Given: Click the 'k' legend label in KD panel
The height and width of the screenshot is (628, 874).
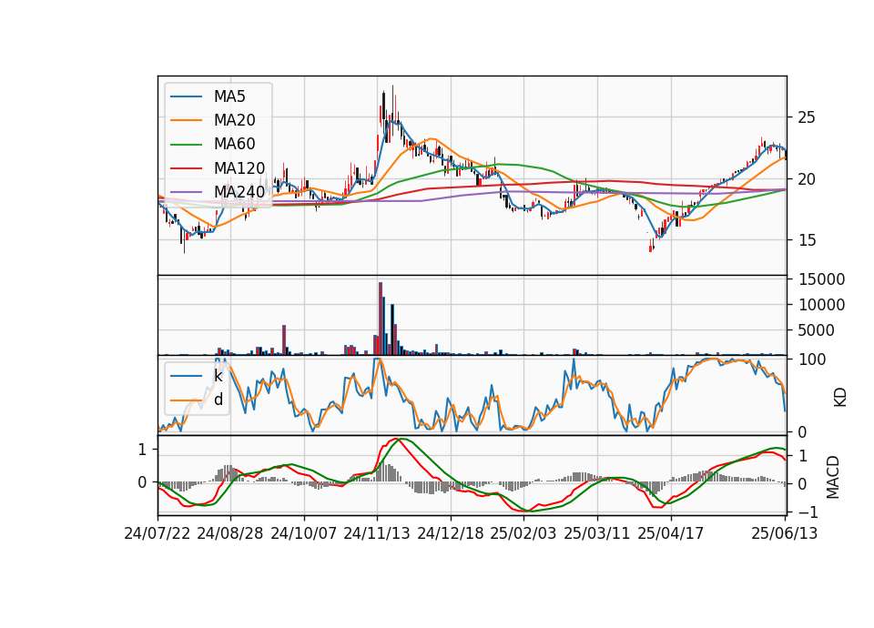Looking at the screenshot, I should click(218, 376).
